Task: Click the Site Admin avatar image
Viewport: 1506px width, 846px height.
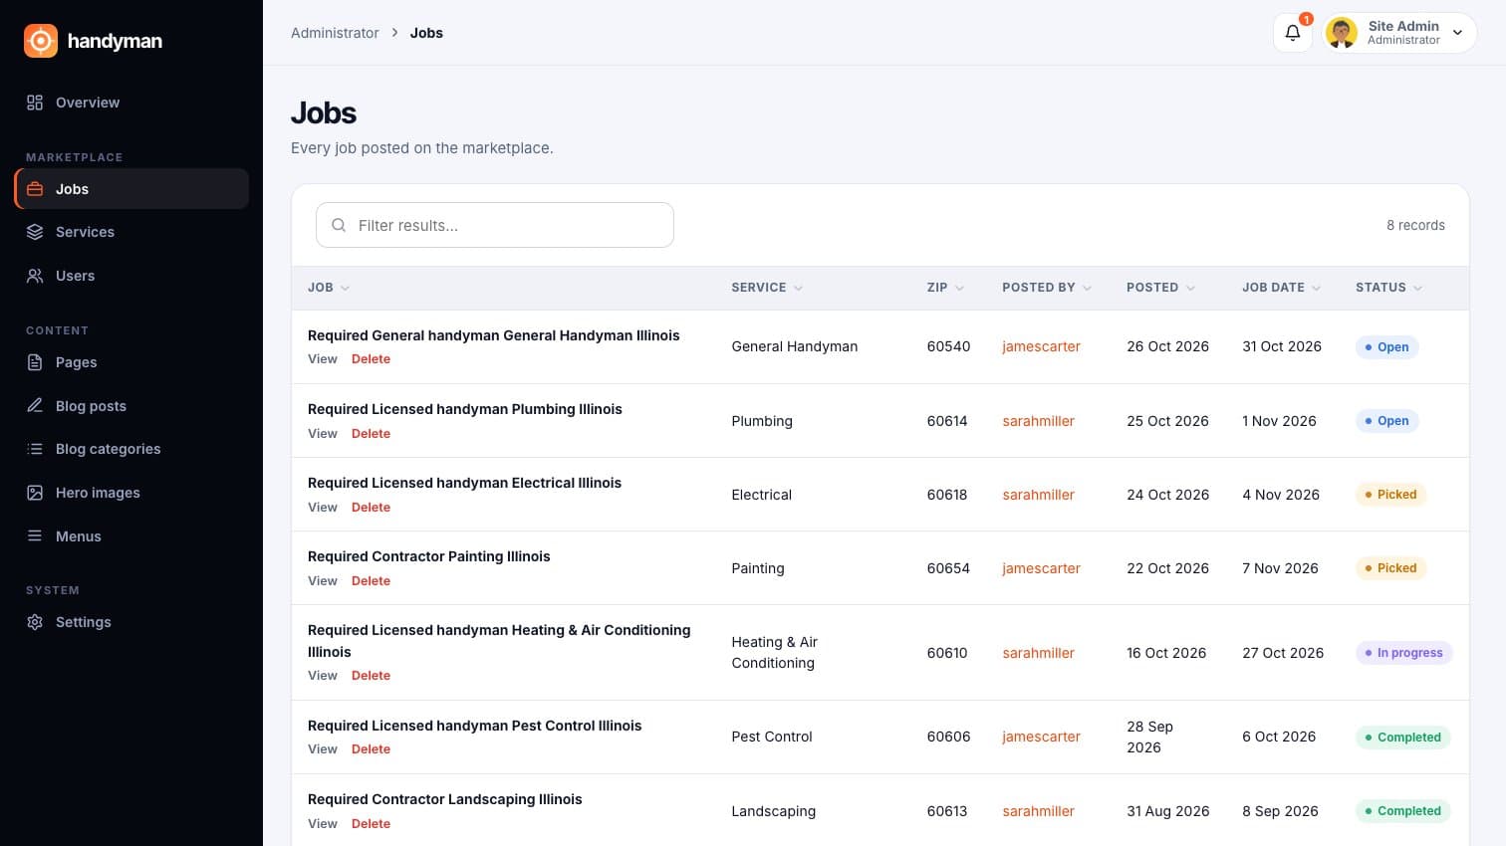Action: point(1342,33)
